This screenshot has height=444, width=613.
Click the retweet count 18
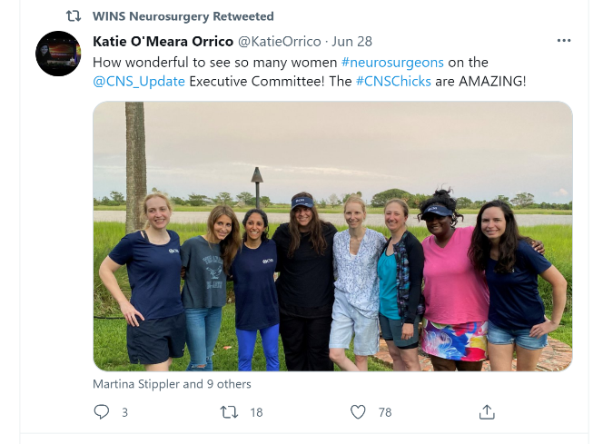coord(256,412)
